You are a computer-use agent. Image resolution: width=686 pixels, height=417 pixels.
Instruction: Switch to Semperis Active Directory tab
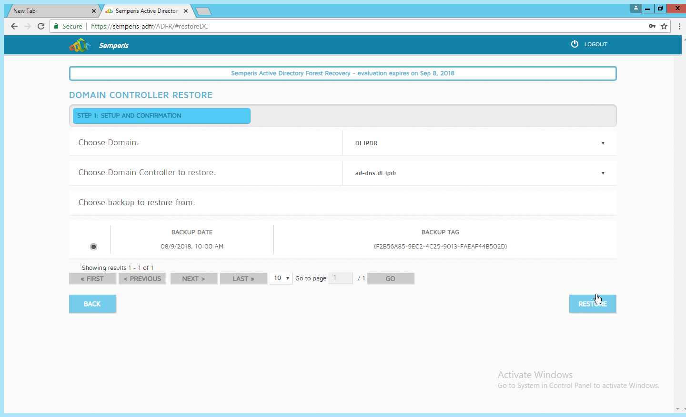[x=147, y=11]
